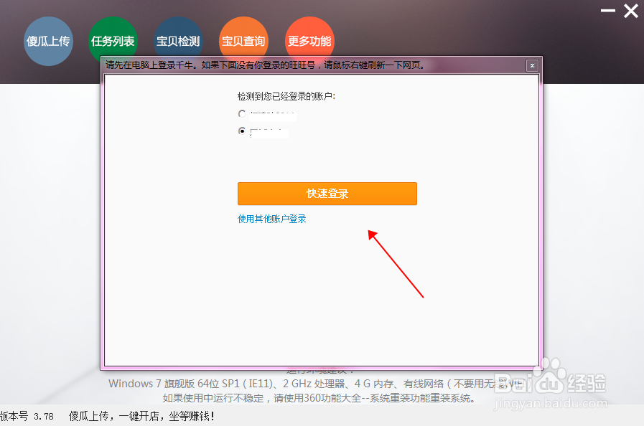
Task: Click the 版本号 3.78 status text
Action: (x=27, y=416)
